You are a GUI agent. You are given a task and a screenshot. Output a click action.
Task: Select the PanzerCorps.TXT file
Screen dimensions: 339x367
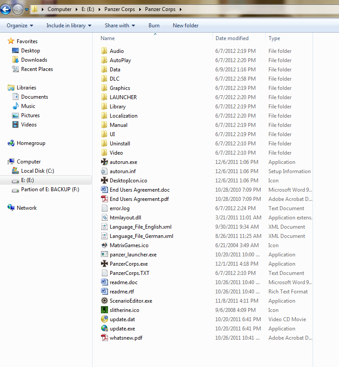point(130,273)
